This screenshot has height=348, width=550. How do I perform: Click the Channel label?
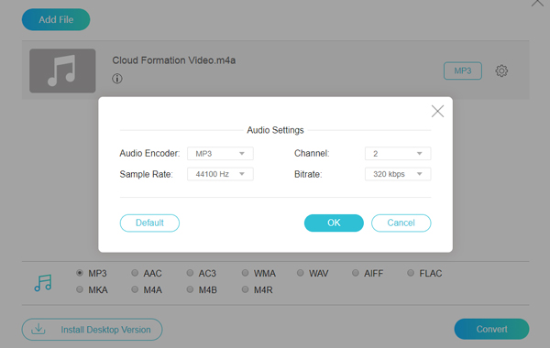point(312,153)
